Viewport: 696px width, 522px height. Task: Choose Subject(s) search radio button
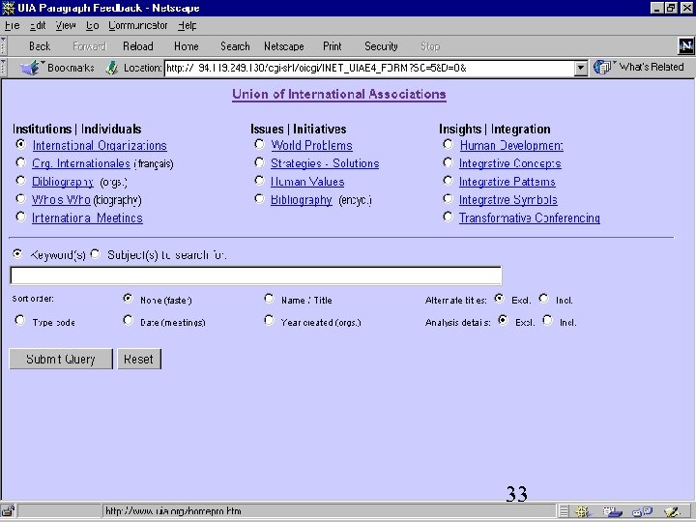95,254
